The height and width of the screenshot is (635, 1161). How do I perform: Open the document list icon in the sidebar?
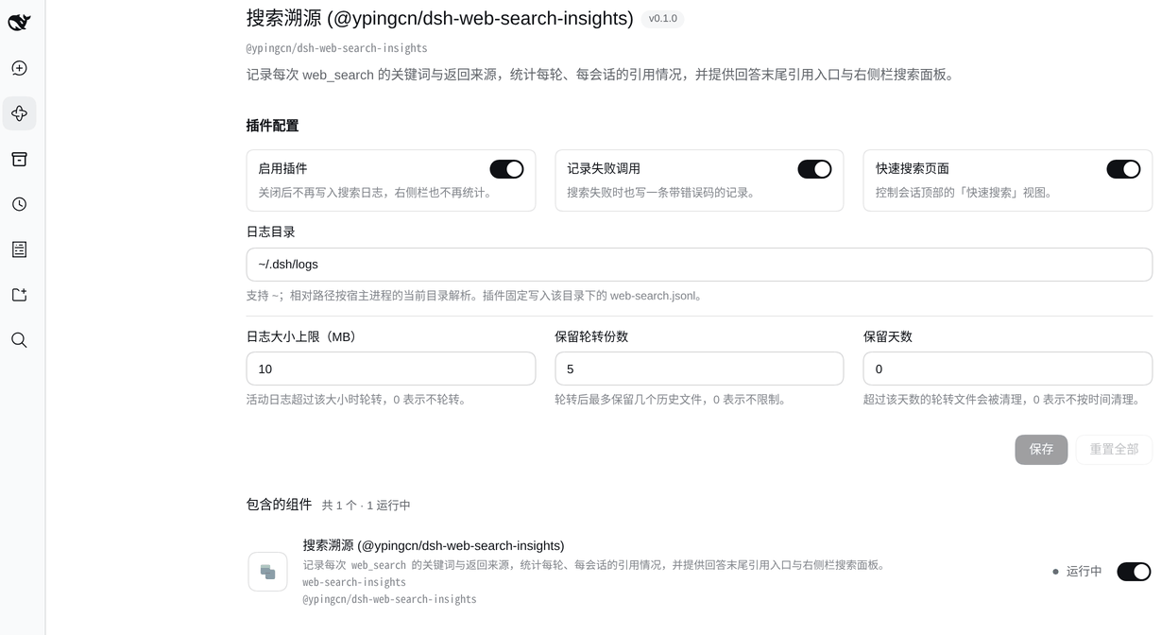(19, 249)
